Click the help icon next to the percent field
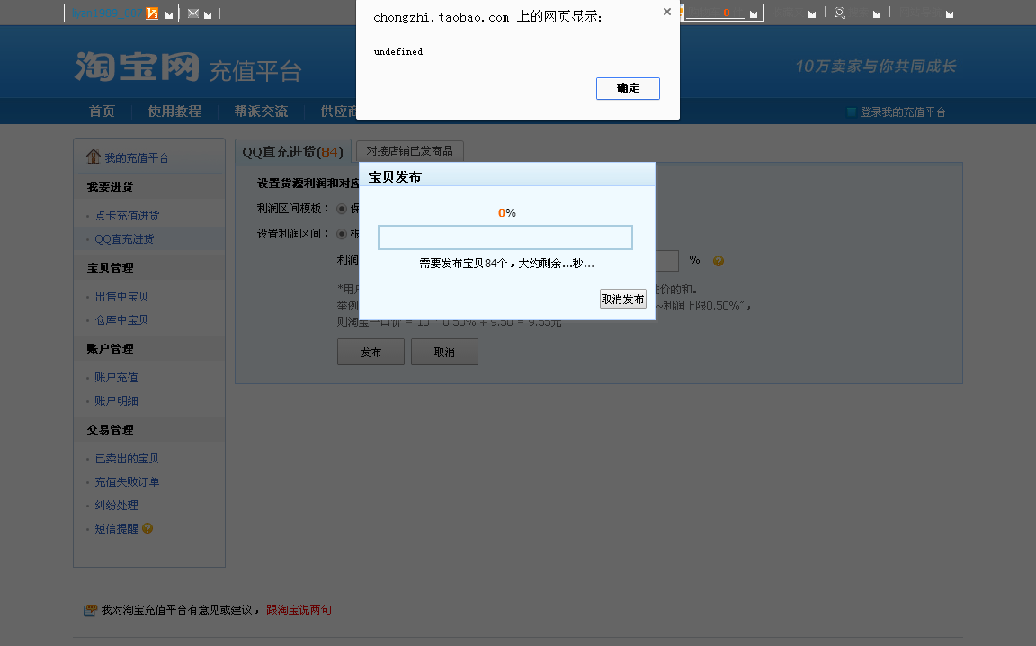The height and width of the screenshot is (646, 1036). pyautogui.click(x=719, y=261)
